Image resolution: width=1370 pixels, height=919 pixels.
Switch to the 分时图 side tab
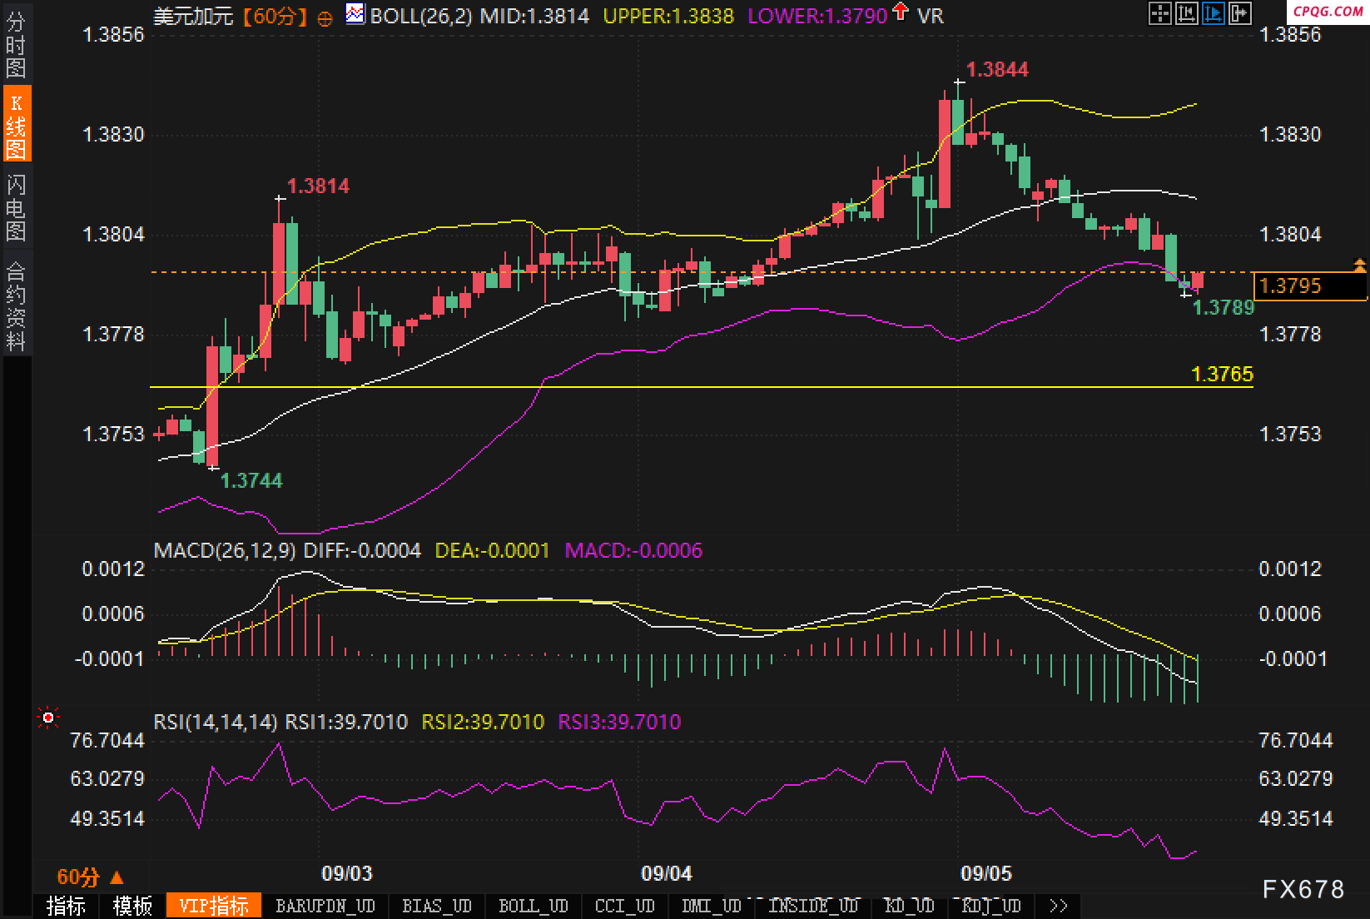coord(16,45)
